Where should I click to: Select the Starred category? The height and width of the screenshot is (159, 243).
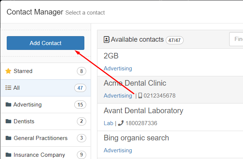(x=46, y=71)
